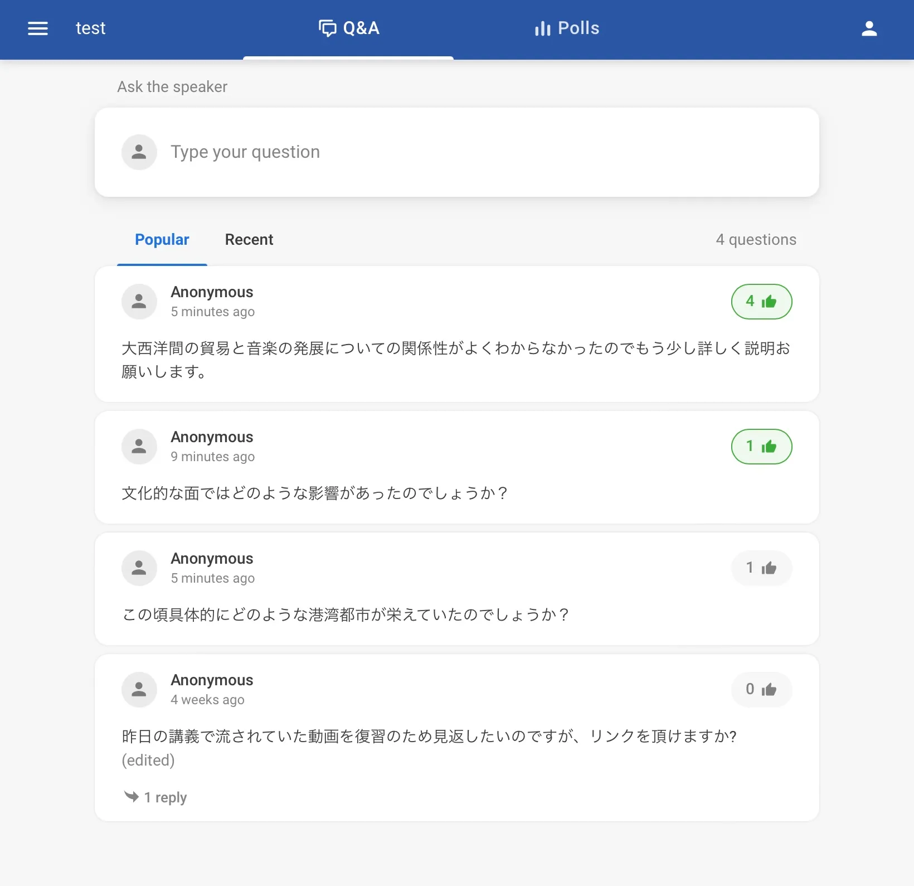Open the user profile icon
914x886 pixels.
[x=869, y=28]
